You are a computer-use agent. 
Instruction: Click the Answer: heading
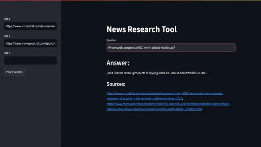[118, 63]
